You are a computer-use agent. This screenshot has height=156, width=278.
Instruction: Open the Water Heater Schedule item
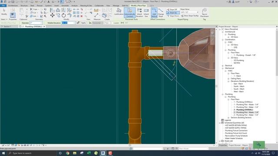[234, 139]
